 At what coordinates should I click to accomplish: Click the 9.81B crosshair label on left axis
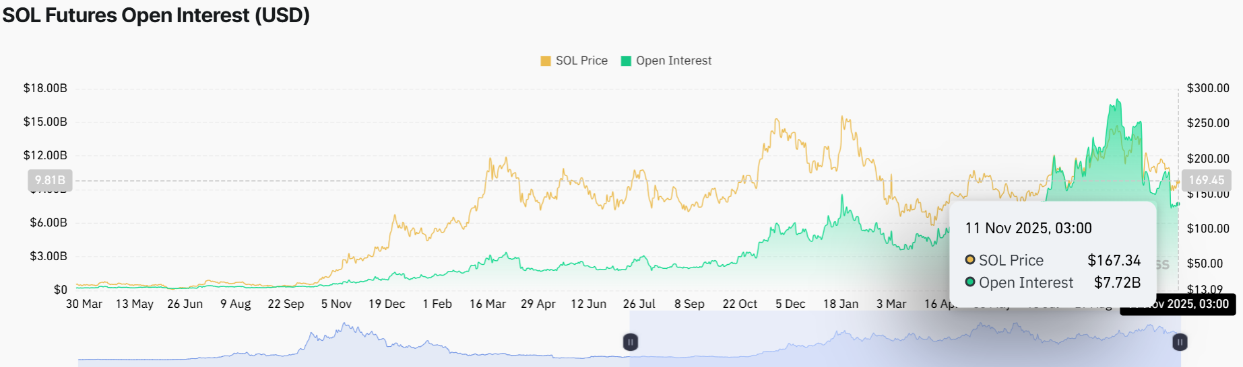tap(50, 180)
